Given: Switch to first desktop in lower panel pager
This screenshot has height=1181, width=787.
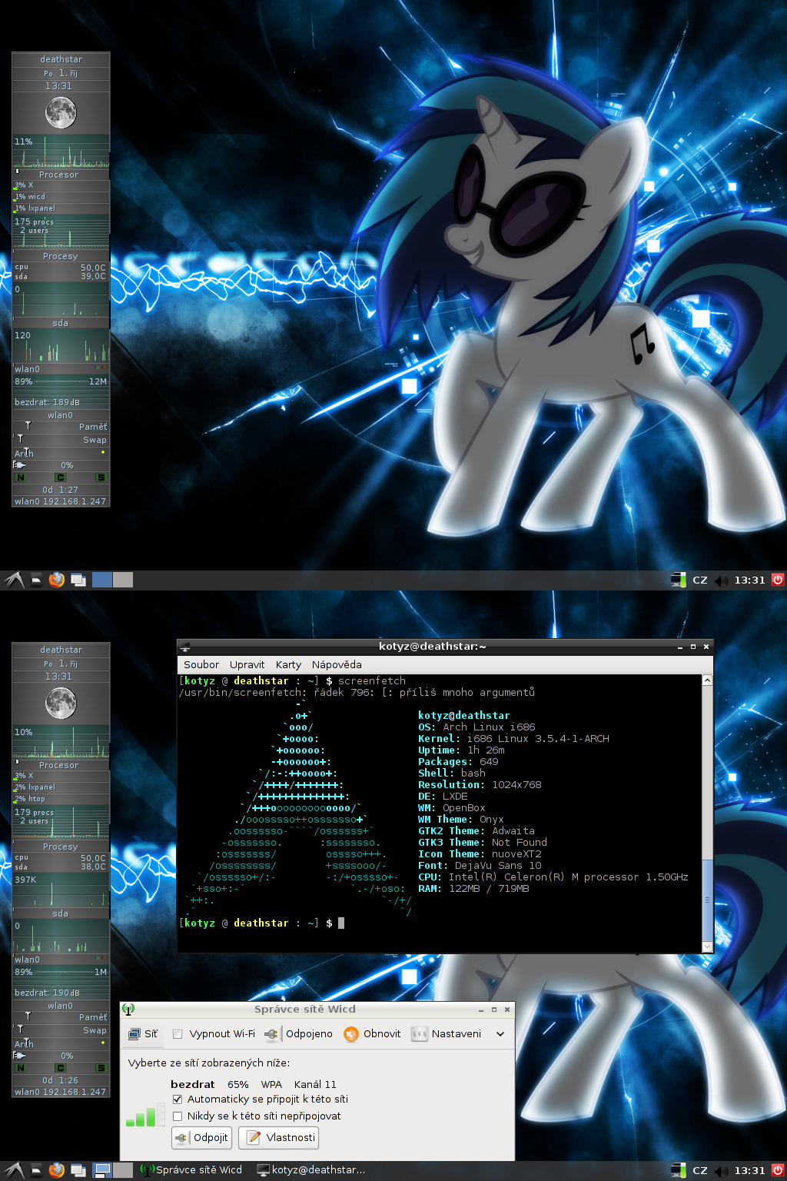Looking at the screenshot, I should pyautogui.click(x=102, y=1170).
